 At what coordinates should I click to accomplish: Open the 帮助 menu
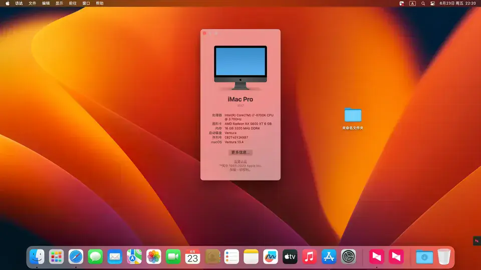[100, 3]
